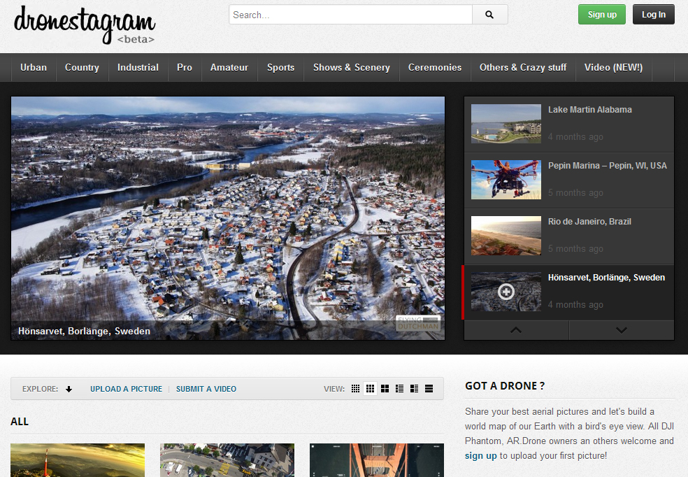Switch to the smallest 4-column grid view

tap(355, 389)
